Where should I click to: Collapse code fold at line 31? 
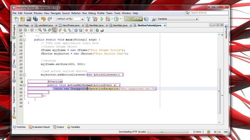(x=25, y=75)
